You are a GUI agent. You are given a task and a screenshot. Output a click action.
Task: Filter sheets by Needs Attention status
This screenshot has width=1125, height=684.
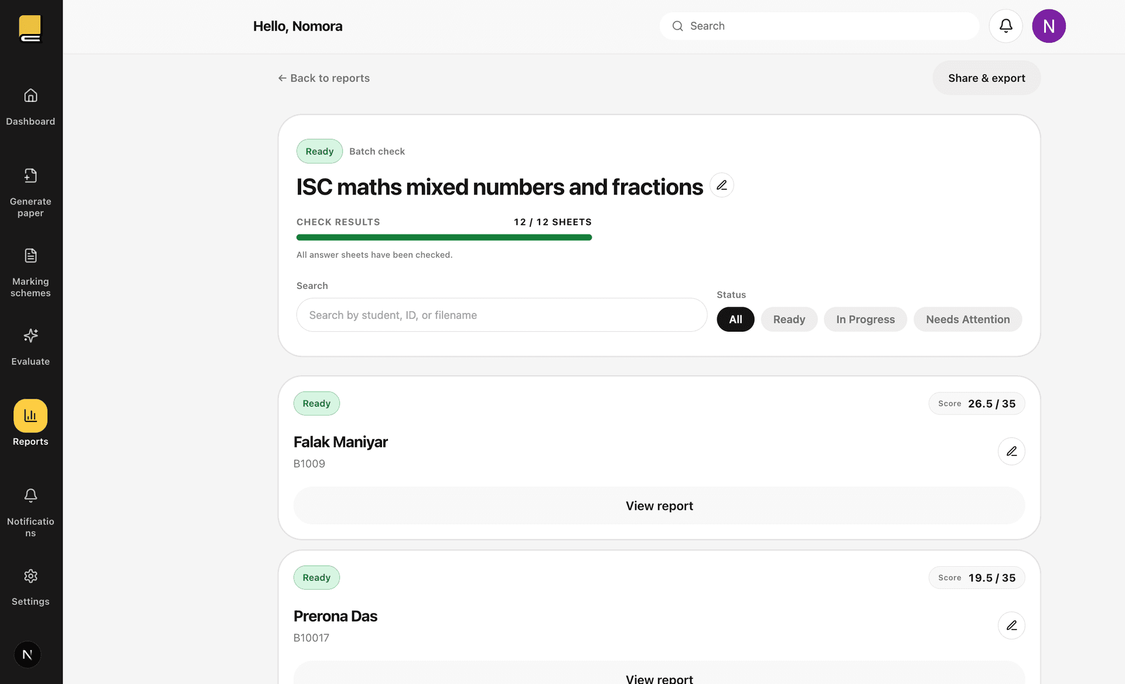968,319
